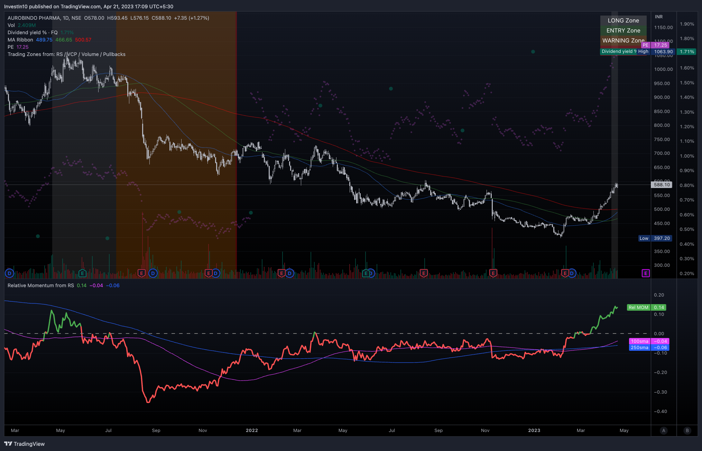702x451 pixels.
Task: Click the TradingView logo
Action: coord(24,444)
